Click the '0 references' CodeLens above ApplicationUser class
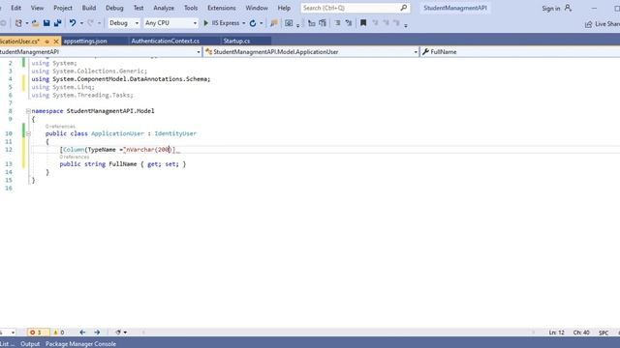Viewport: 620px width, 348px height. (x=60, y=127)
